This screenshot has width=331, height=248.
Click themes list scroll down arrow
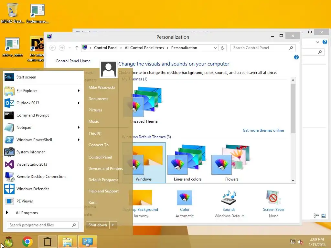pos(293,180)
